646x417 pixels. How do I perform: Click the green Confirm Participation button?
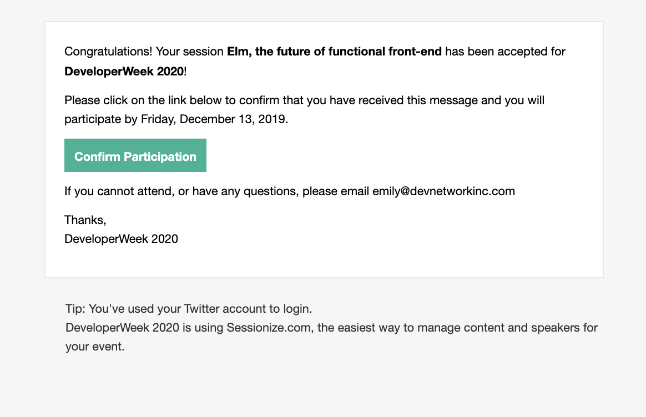(135, 155)
